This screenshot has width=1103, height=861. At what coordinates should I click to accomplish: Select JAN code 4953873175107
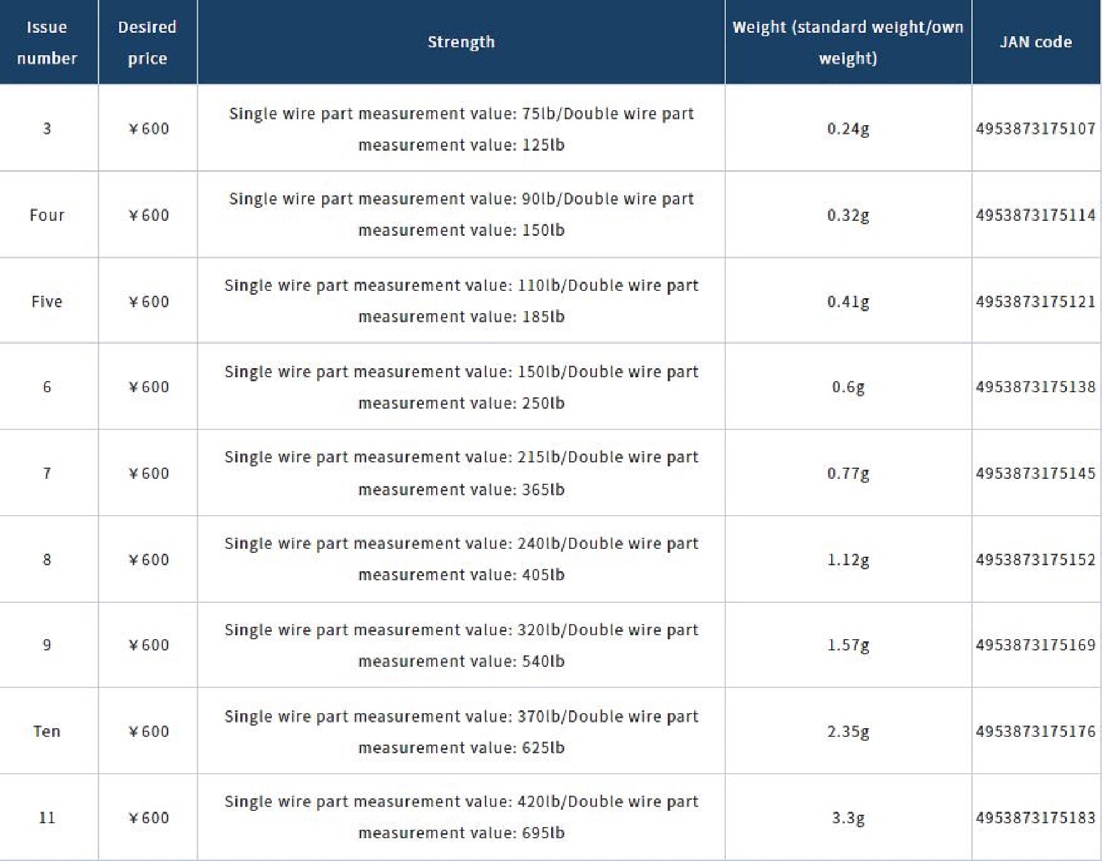[x=1035, y=129]
